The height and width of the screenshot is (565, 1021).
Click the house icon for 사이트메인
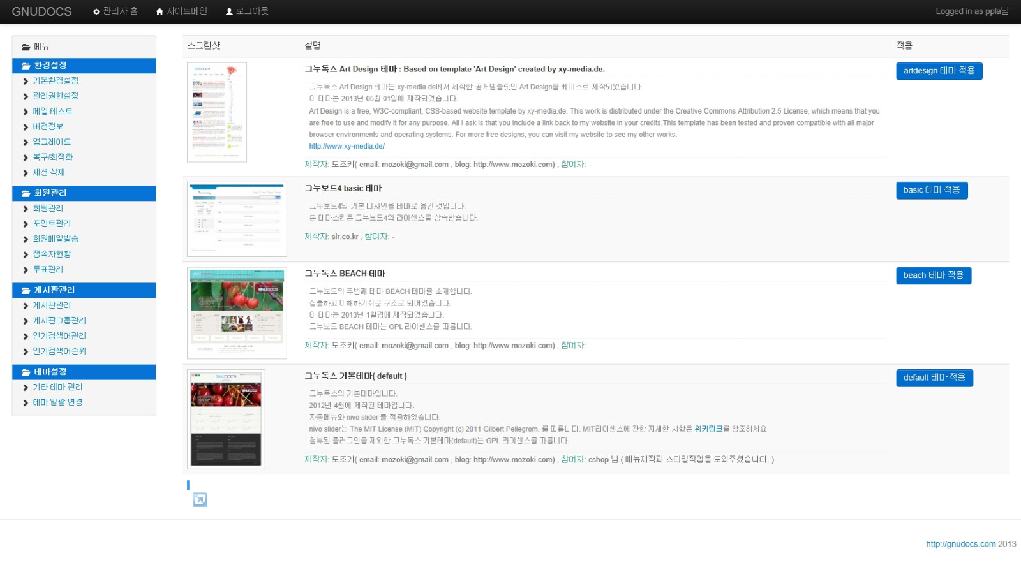(x=160, y=11)
